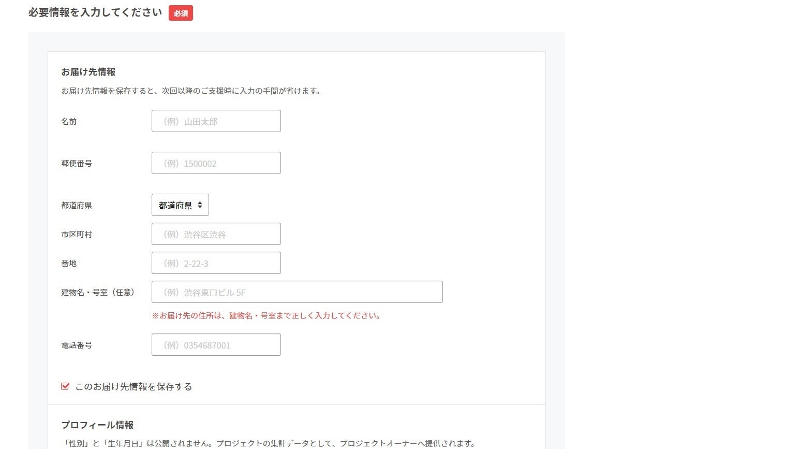
Task: Click the 電話番号 phone number field
Action: coord(216,345)
